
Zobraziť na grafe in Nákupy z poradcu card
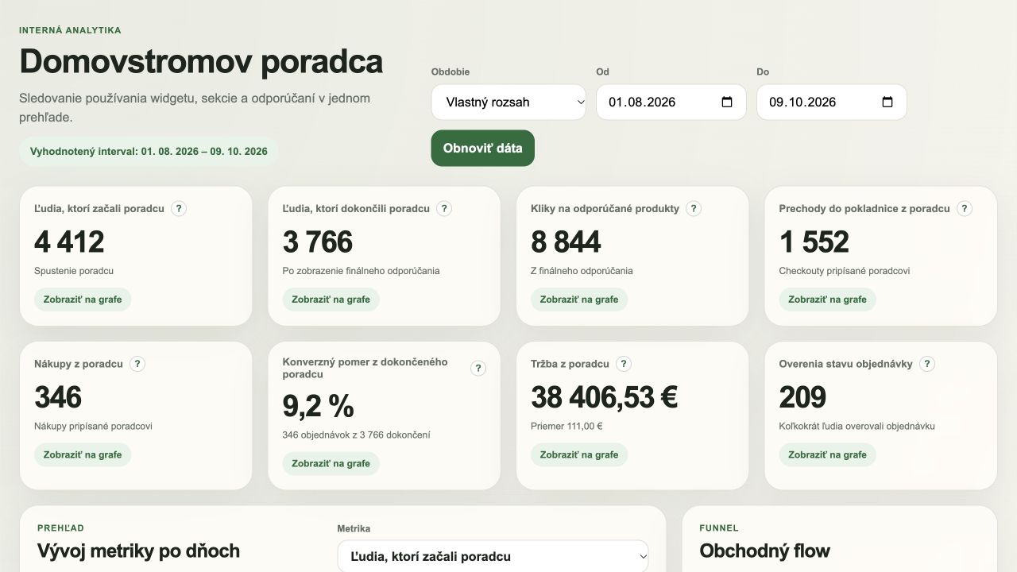click(x=83, y=454)
